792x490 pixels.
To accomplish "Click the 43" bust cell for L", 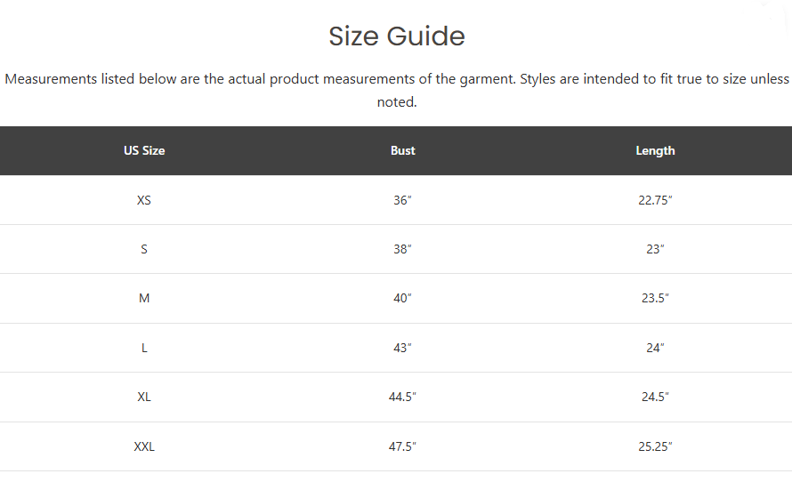I will click(x=402, y=349).
